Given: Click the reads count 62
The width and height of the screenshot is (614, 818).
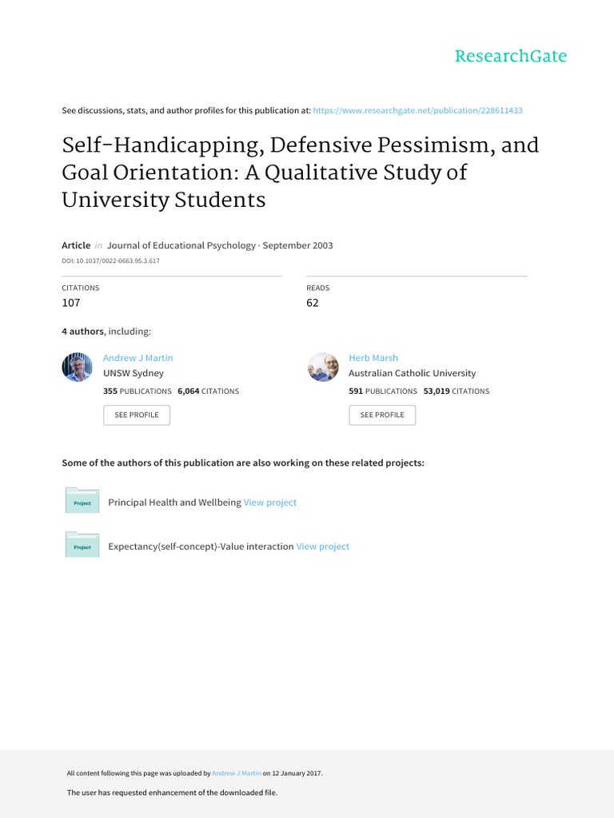Looking at the screenshot, I should 313,303.
